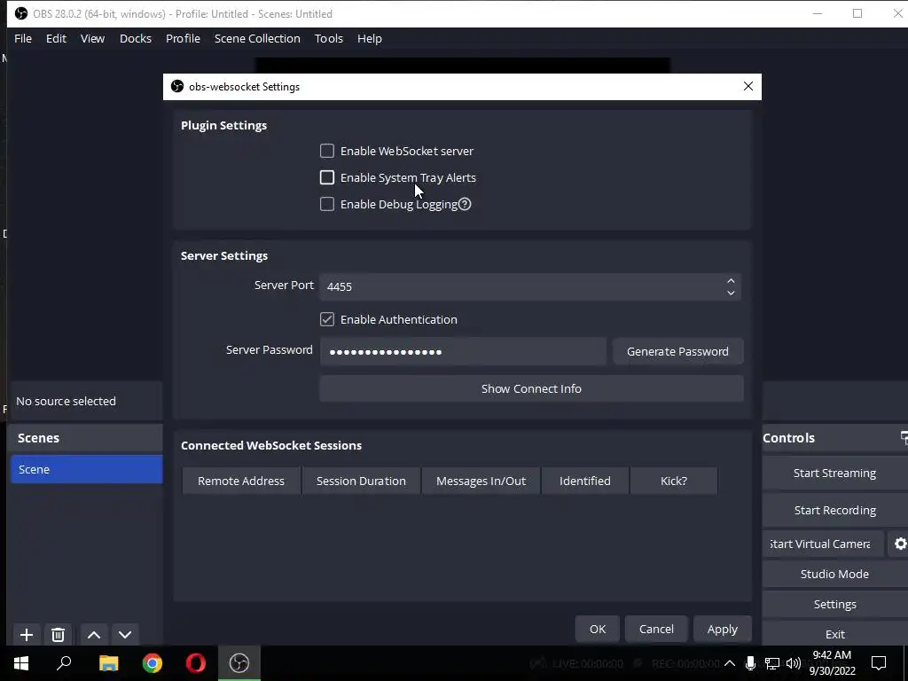
Task: Launch Opera browser from taskbar
Action: pyautogui.click(x=196, y=663)
